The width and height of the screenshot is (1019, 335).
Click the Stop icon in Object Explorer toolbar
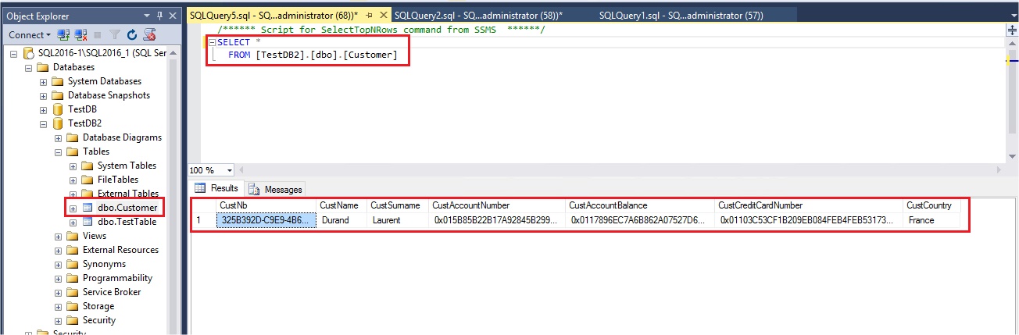(98, 35)
